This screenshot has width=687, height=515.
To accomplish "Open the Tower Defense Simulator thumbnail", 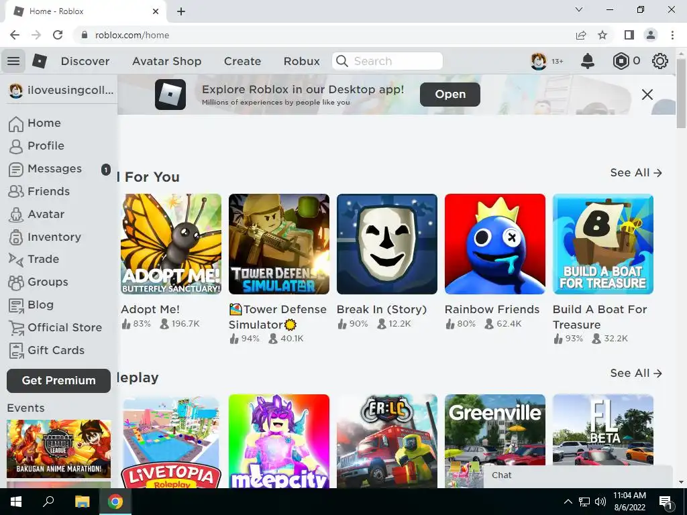I will tap(279, 244).
